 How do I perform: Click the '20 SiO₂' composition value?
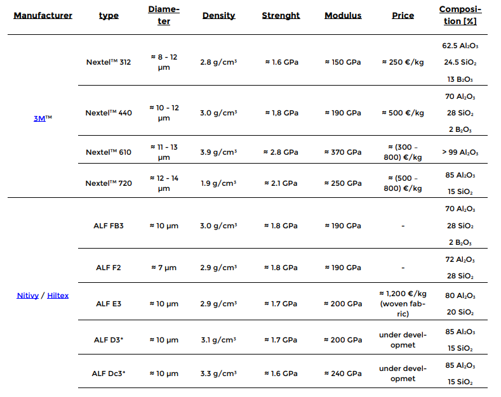tap(460, 312)
